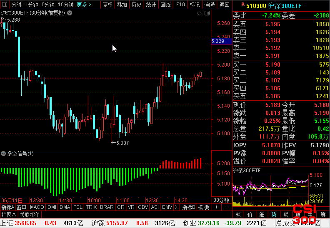Image resolution: width=330 pixels, height=228 pixels.
Task: Switch indicator to DMA
Action: point(65,207)
